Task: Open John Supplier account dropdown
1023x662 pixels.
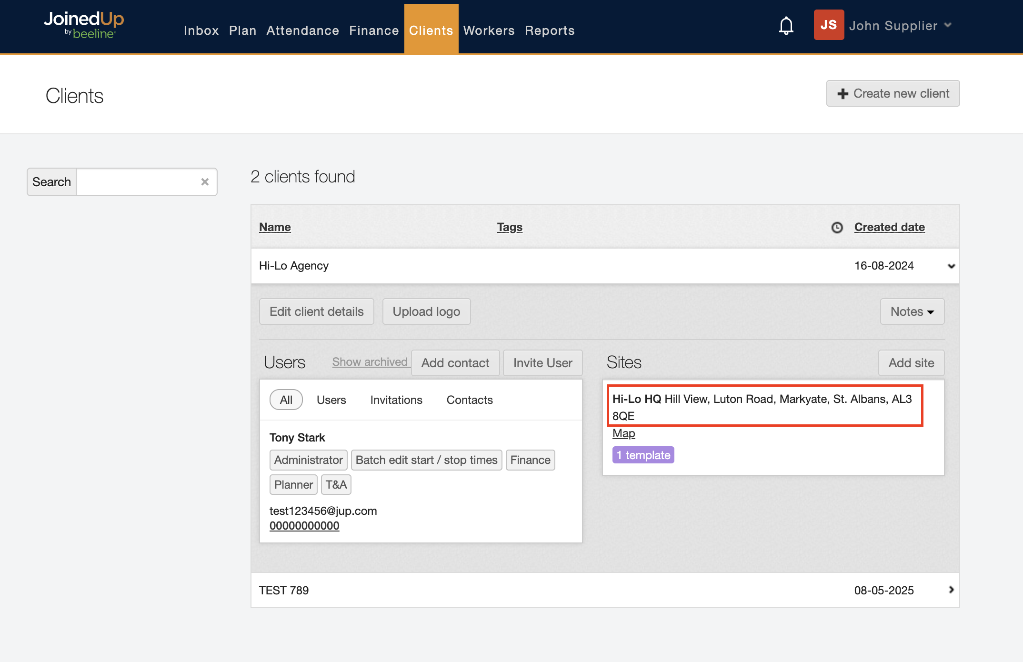Action: 948,25
